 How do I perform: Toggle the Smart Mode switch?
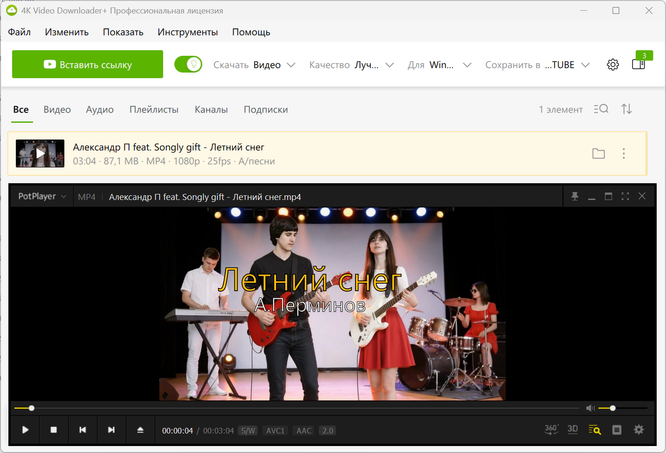click(x=188, y=64)
